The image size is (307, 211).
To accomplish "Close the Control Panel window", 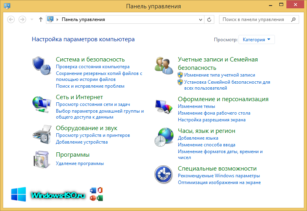I will tap(296, 4).
